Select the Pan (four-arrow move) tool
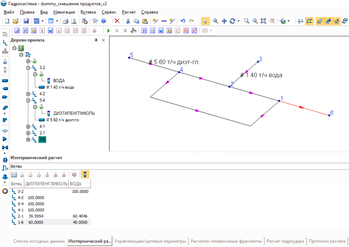The height and width of the screenshot is (247, 349). (224, 21)
